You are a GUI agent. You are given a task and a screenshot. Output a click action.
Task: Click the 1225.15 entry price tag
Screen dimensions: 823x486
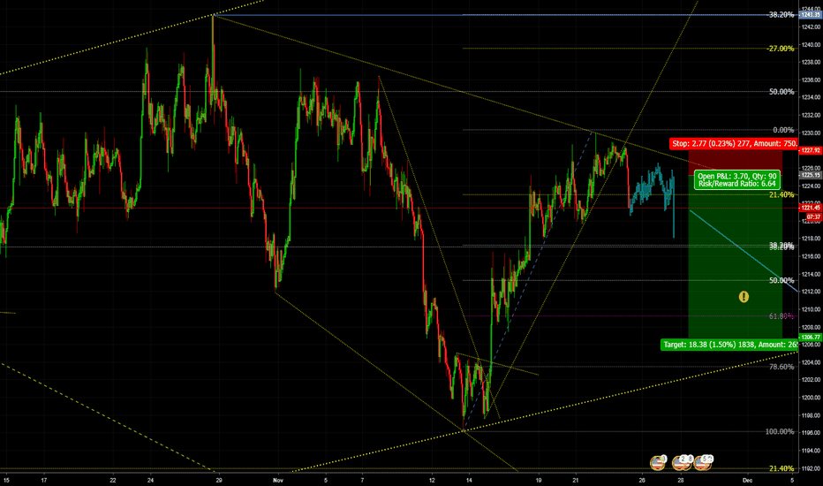[x=811, y=175]
